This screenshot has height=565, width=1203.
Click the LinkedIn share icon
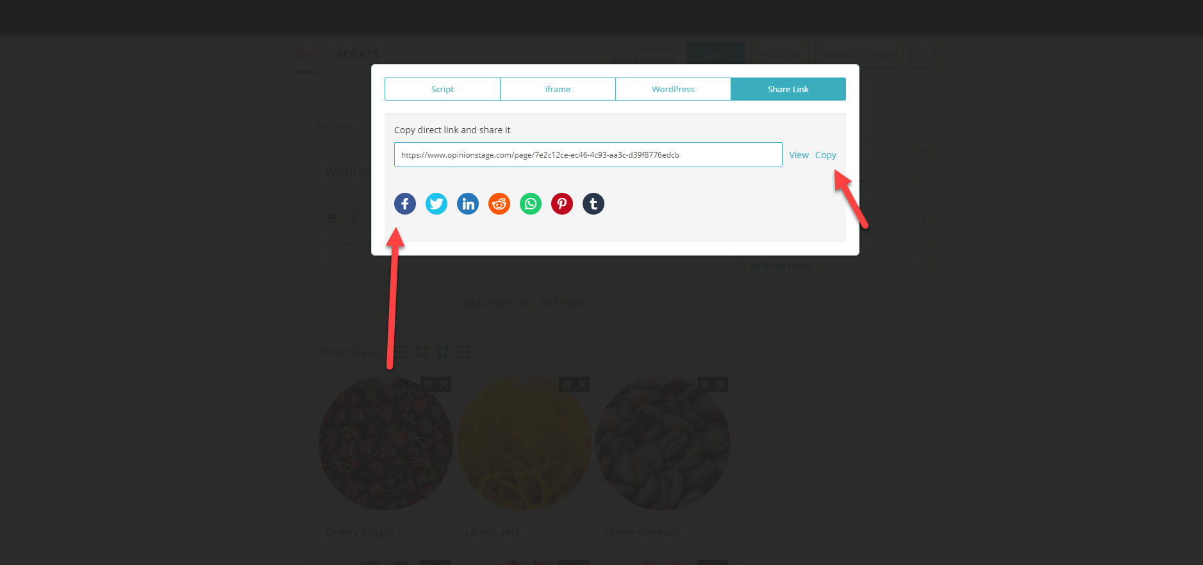(468, 204)
